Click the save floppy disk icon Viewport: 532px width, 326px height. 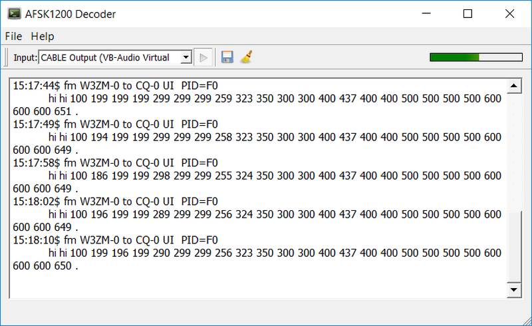click(x=227, y=57)
